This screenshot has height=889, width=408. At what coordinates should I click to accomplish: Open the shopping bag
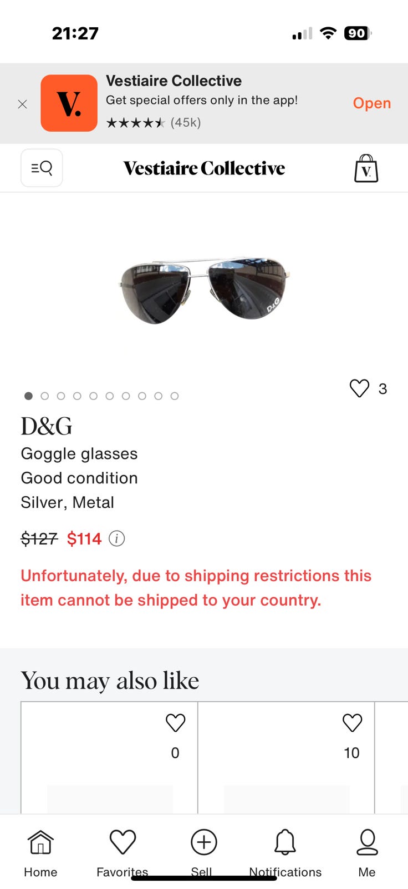pos(366,168)
